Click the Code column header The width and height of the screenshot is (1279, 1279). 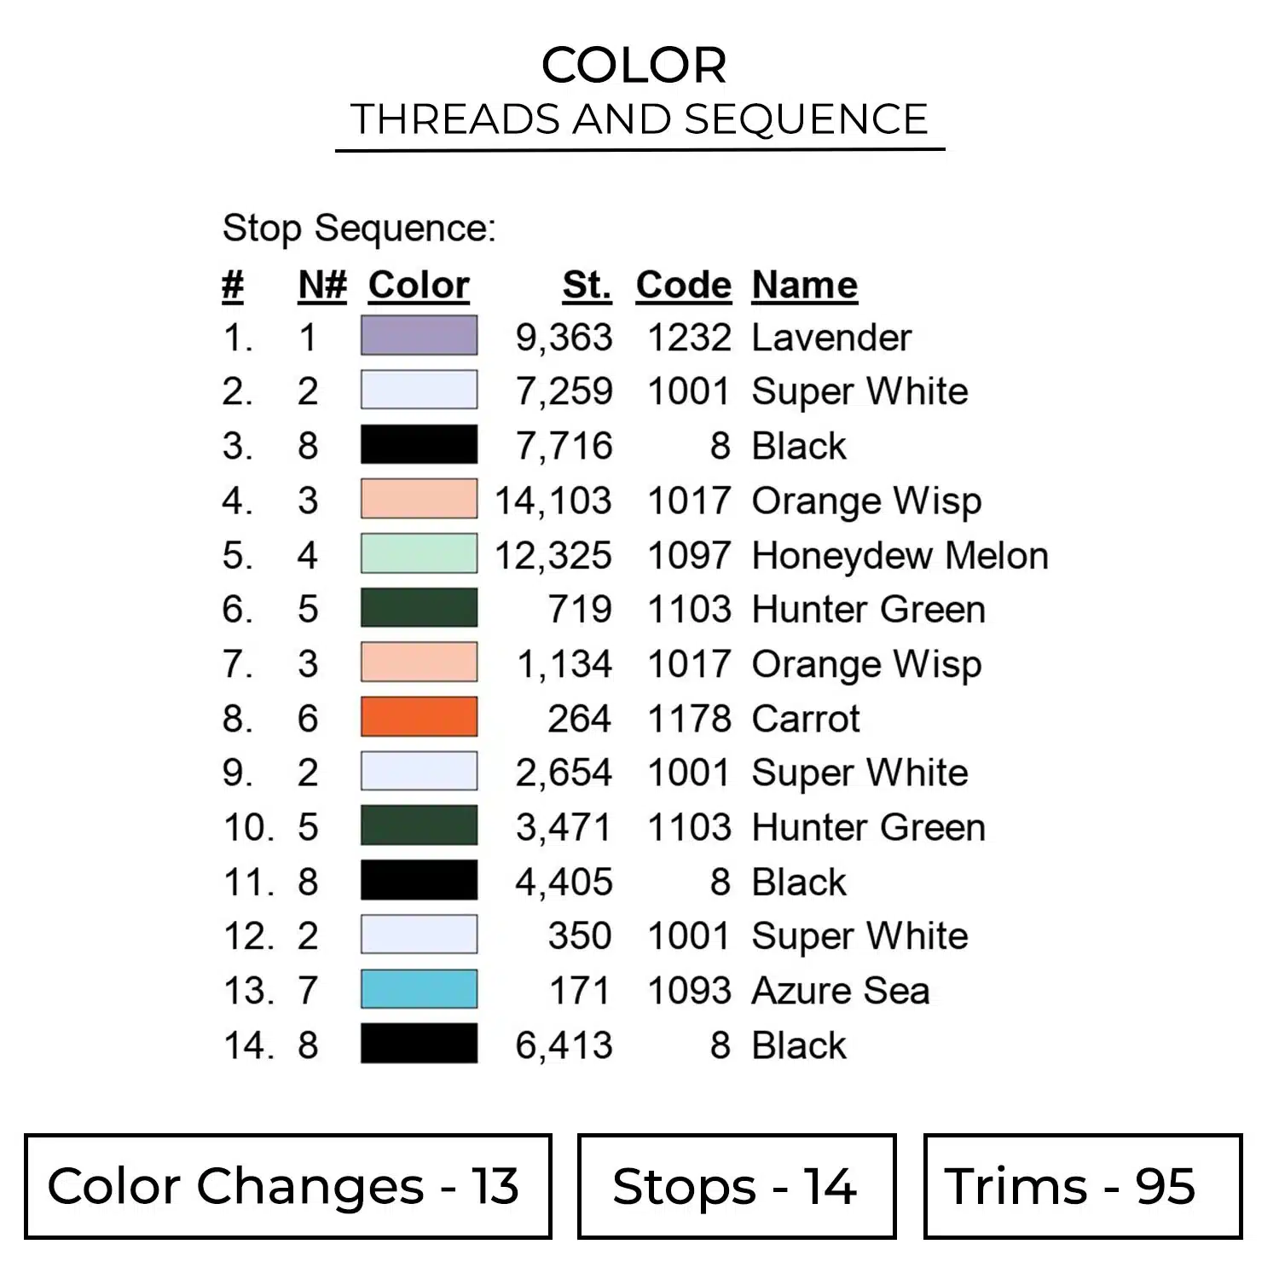(x=683, y=285)
